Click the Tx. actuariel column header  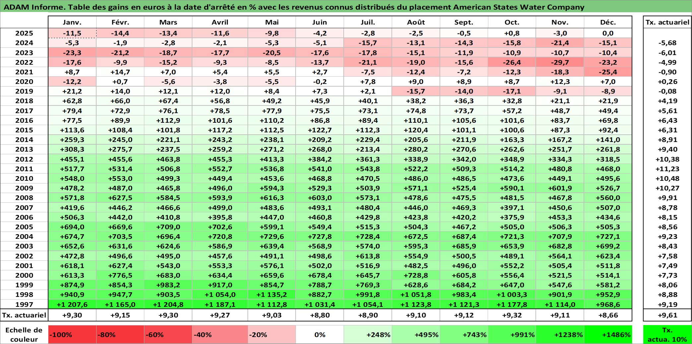click(x=667, y=22)
